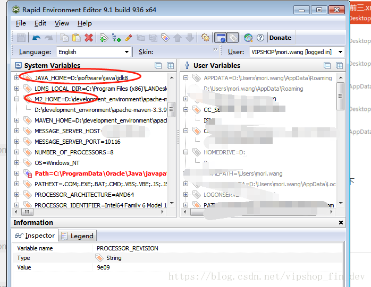Click the Copy toolbar icon
The width and height of the screenshot is (371, 287).
[x=64, y=38]
